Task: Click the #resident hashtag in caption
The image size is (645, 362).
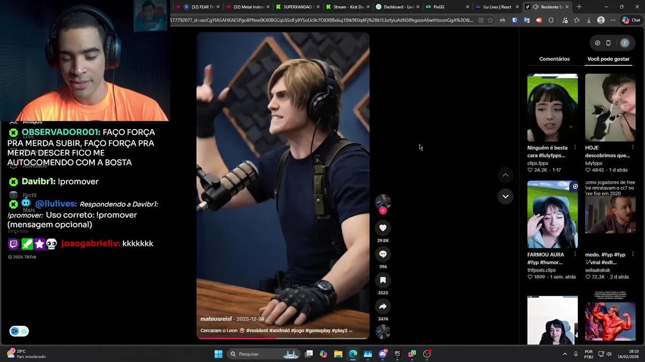Action: click(256, 330)
